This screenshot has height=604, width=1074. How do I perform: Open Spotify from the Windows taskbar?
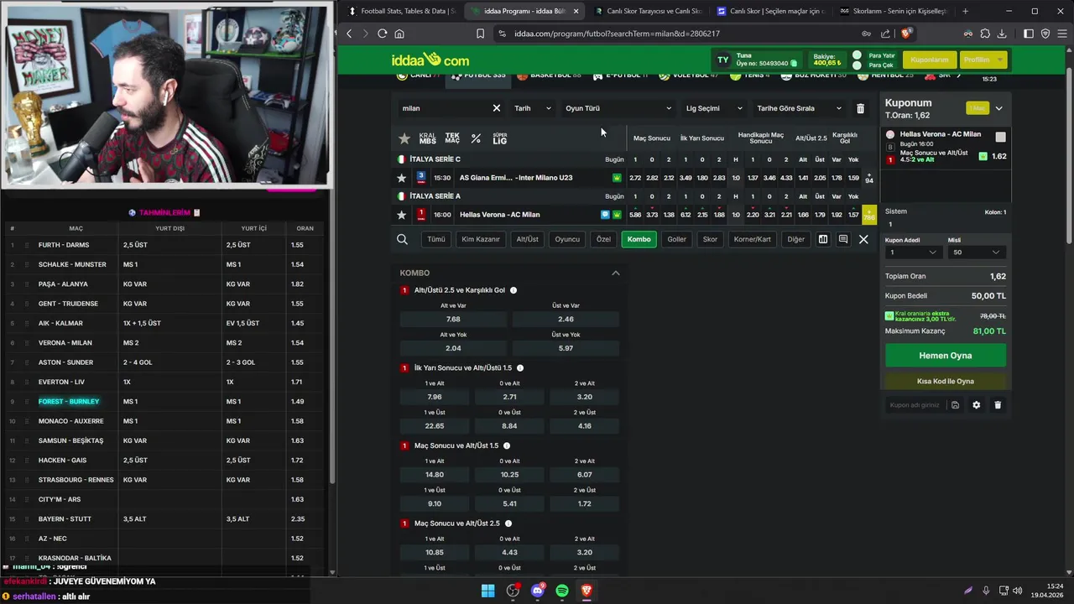pos(562,591)
